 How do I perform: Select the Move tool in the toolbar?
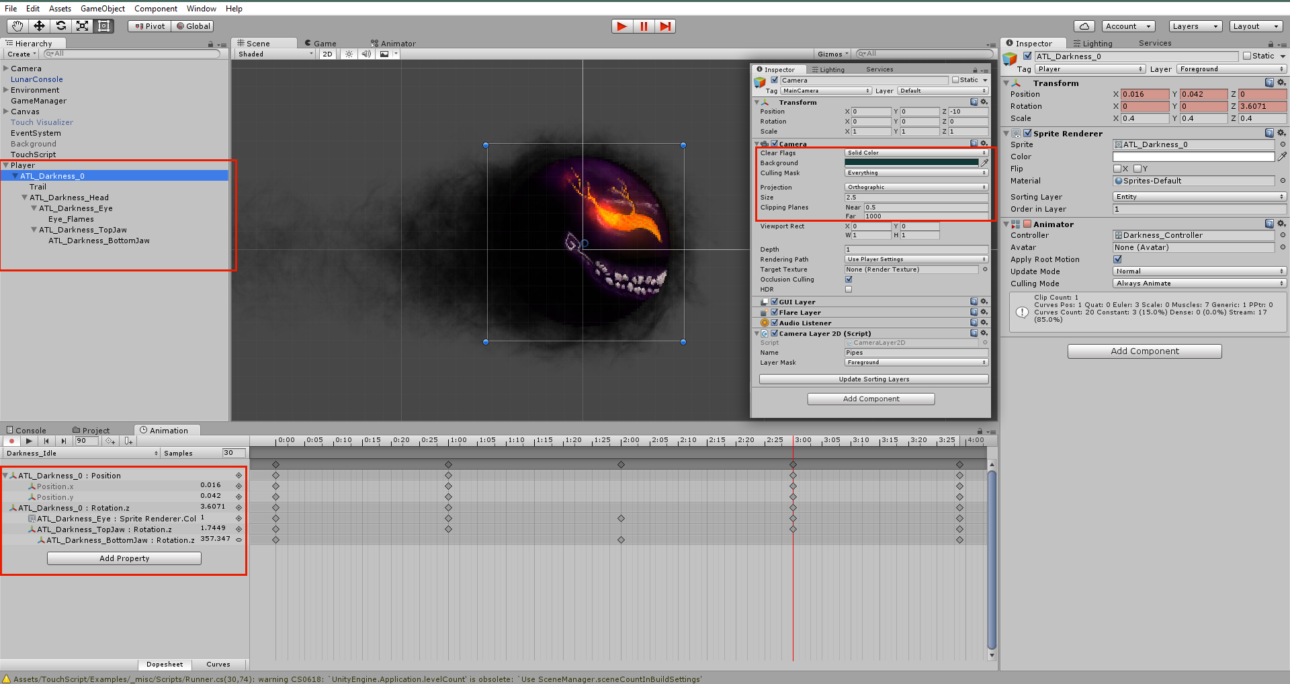(x=39, y=26)
